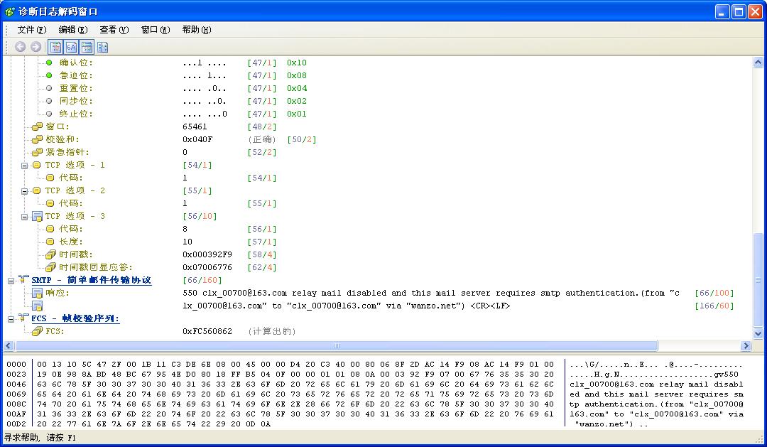Collapse the FCS 帧校验序列 tree node
This screenshot has width=767, height=447.
pyautogui.click(x=11, y=318)
